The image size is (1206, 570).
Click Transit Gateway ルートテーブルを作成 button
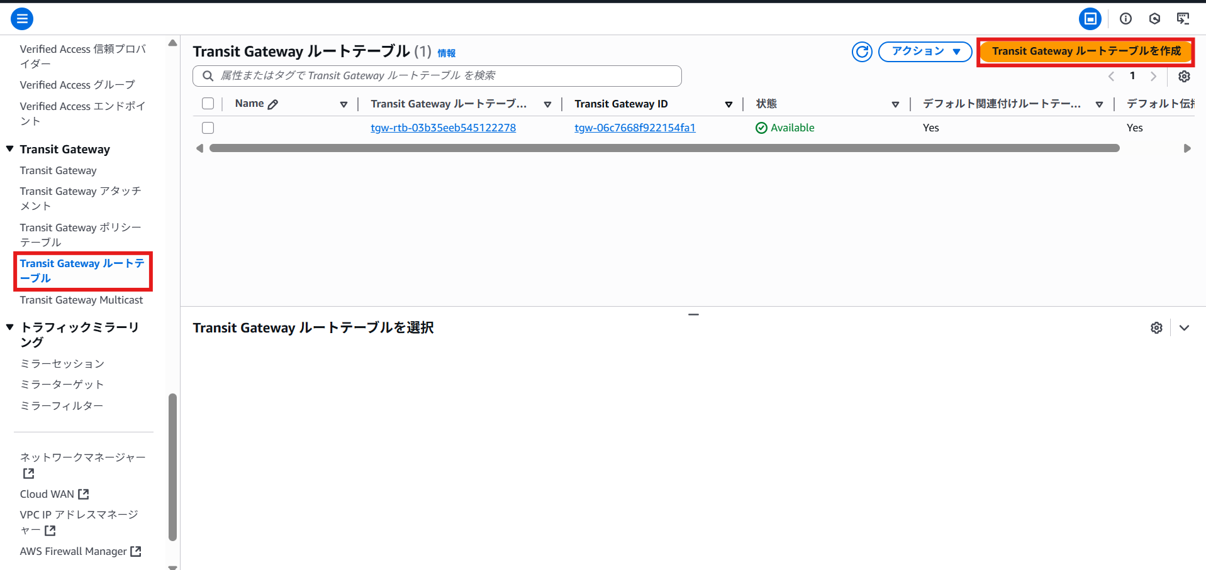(x=1086, y=52)
